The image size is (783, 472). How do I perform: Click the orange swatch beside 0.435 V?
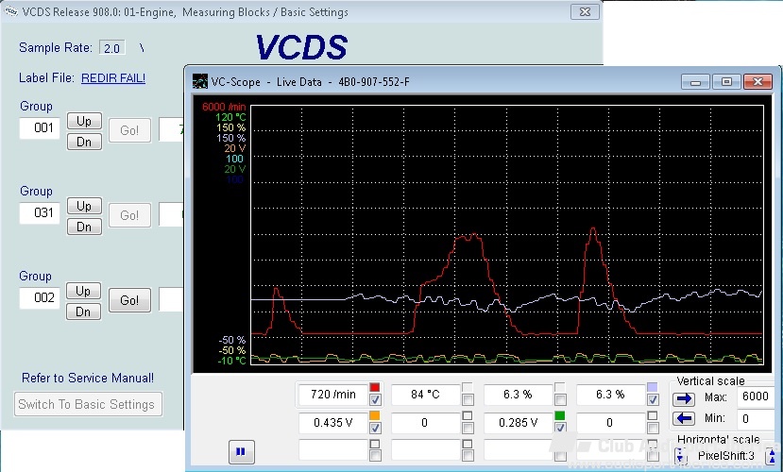point(375,415)
